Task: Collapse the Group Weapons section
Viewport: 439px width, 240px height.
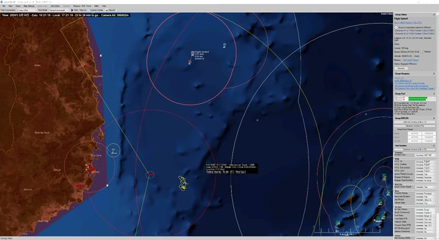Action: click(434, 74)
